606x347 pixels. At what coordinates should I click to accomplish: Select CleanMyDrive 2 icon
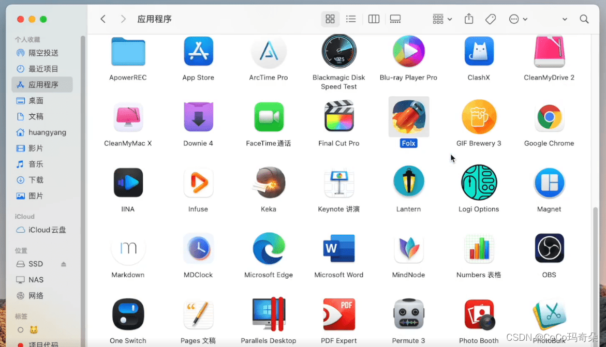point(549,51)
